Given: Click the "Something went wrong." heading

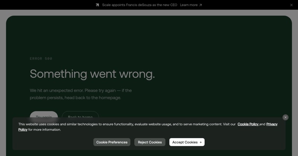Looking at the screenshot, I should (92, 74).
